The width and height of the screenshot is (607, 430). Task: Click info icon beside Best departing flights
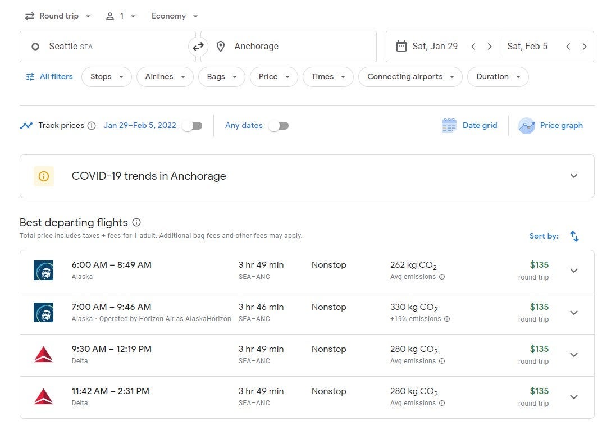point(136,223)
